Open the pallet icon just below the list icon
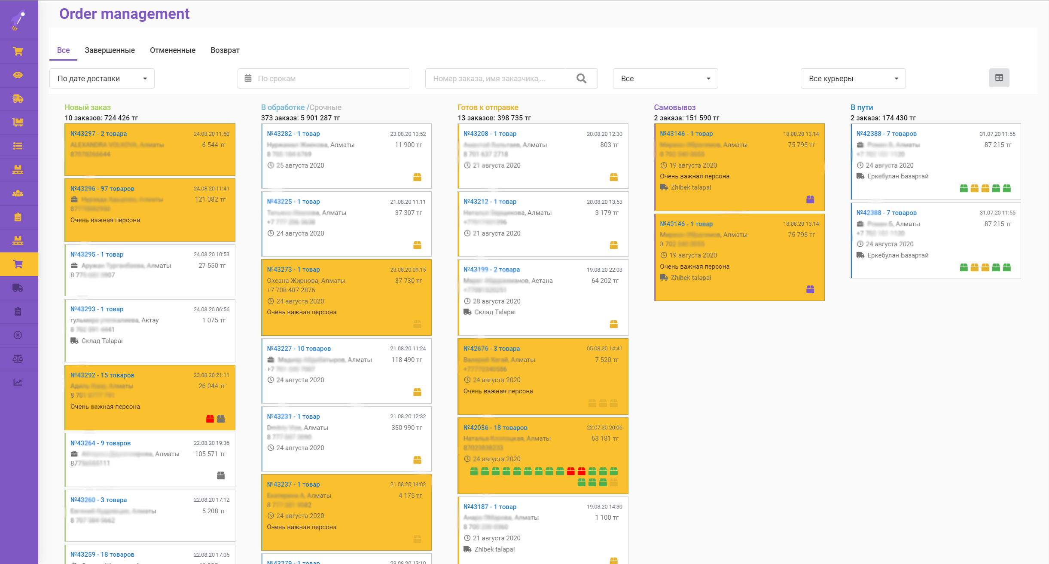Screen dimensions: 1049x564 click(x=18, y=170)
